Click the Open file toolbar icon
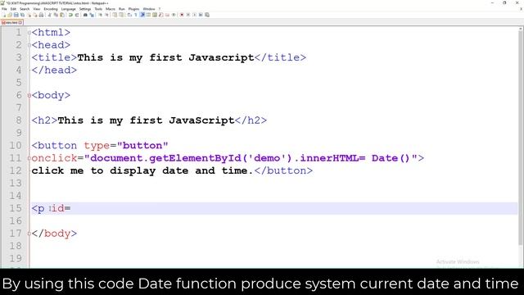This screenshot has width=524, height=295. point(10,15)
